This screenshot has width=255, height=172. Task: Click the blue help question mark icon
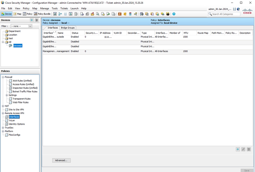pyautogui.click(x=174, y=14)
